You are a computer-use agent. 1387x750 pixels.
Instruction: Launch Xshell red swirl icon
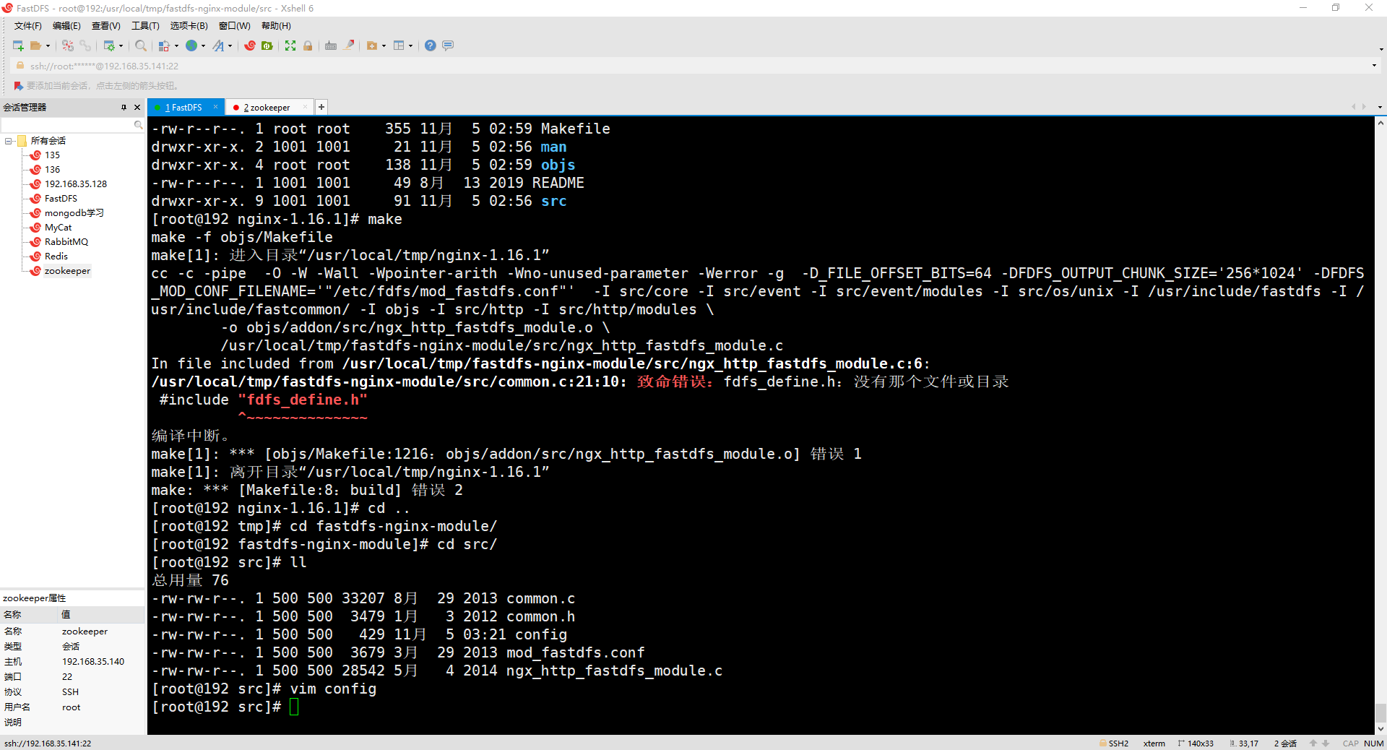tap(250, 46)
